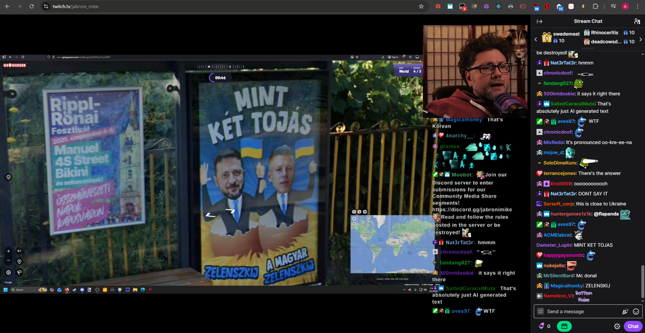Open the Chrome three-dot menu
Viewport: 645px width, 333px height.
click(x=637, y=6)
